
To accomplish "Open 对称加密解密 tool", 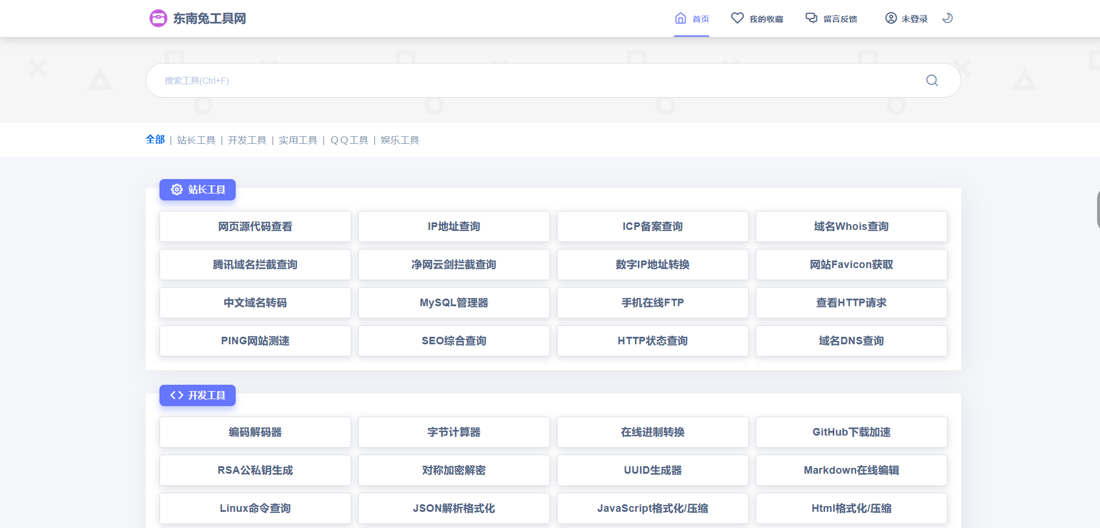I will (x=454, y=470).
